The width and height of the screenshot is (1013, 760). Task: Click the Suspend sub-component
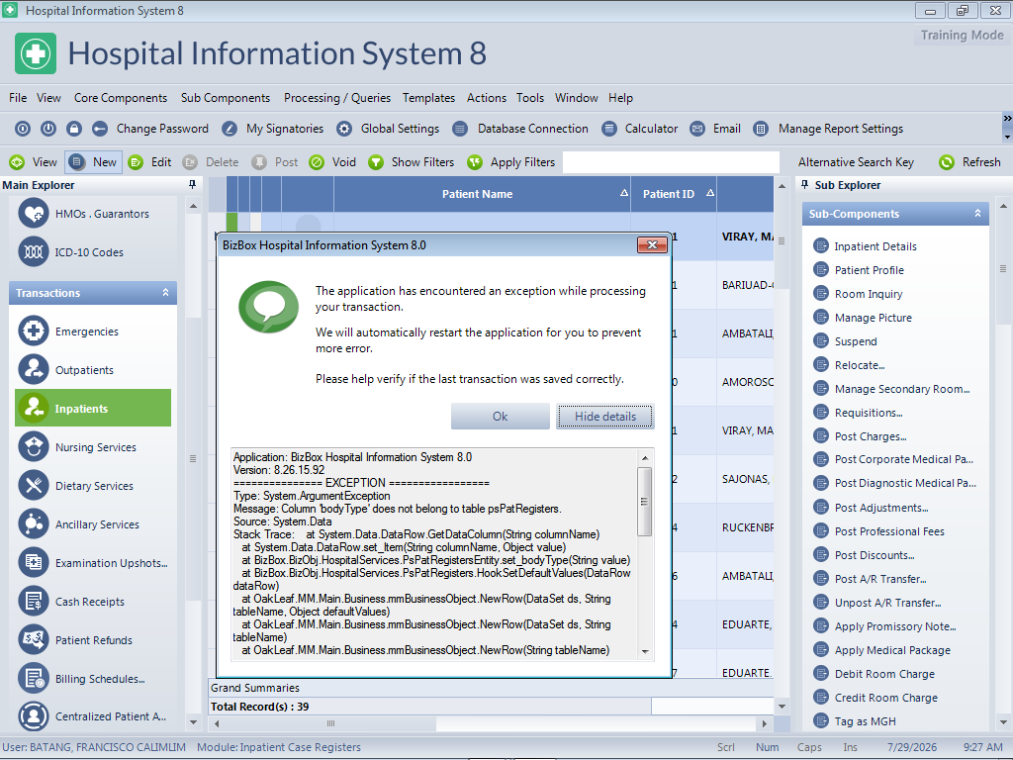tap(856, 341)
